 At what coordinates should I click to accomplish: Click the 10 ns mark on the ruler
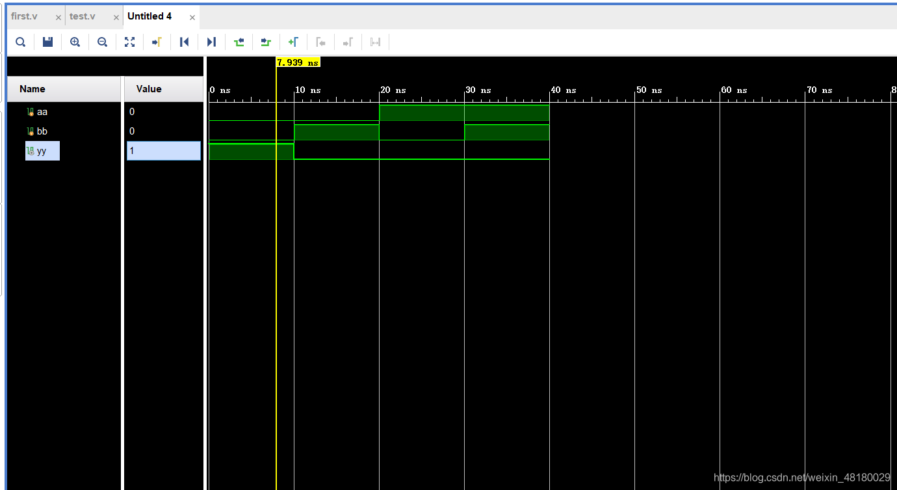point(309,90)
